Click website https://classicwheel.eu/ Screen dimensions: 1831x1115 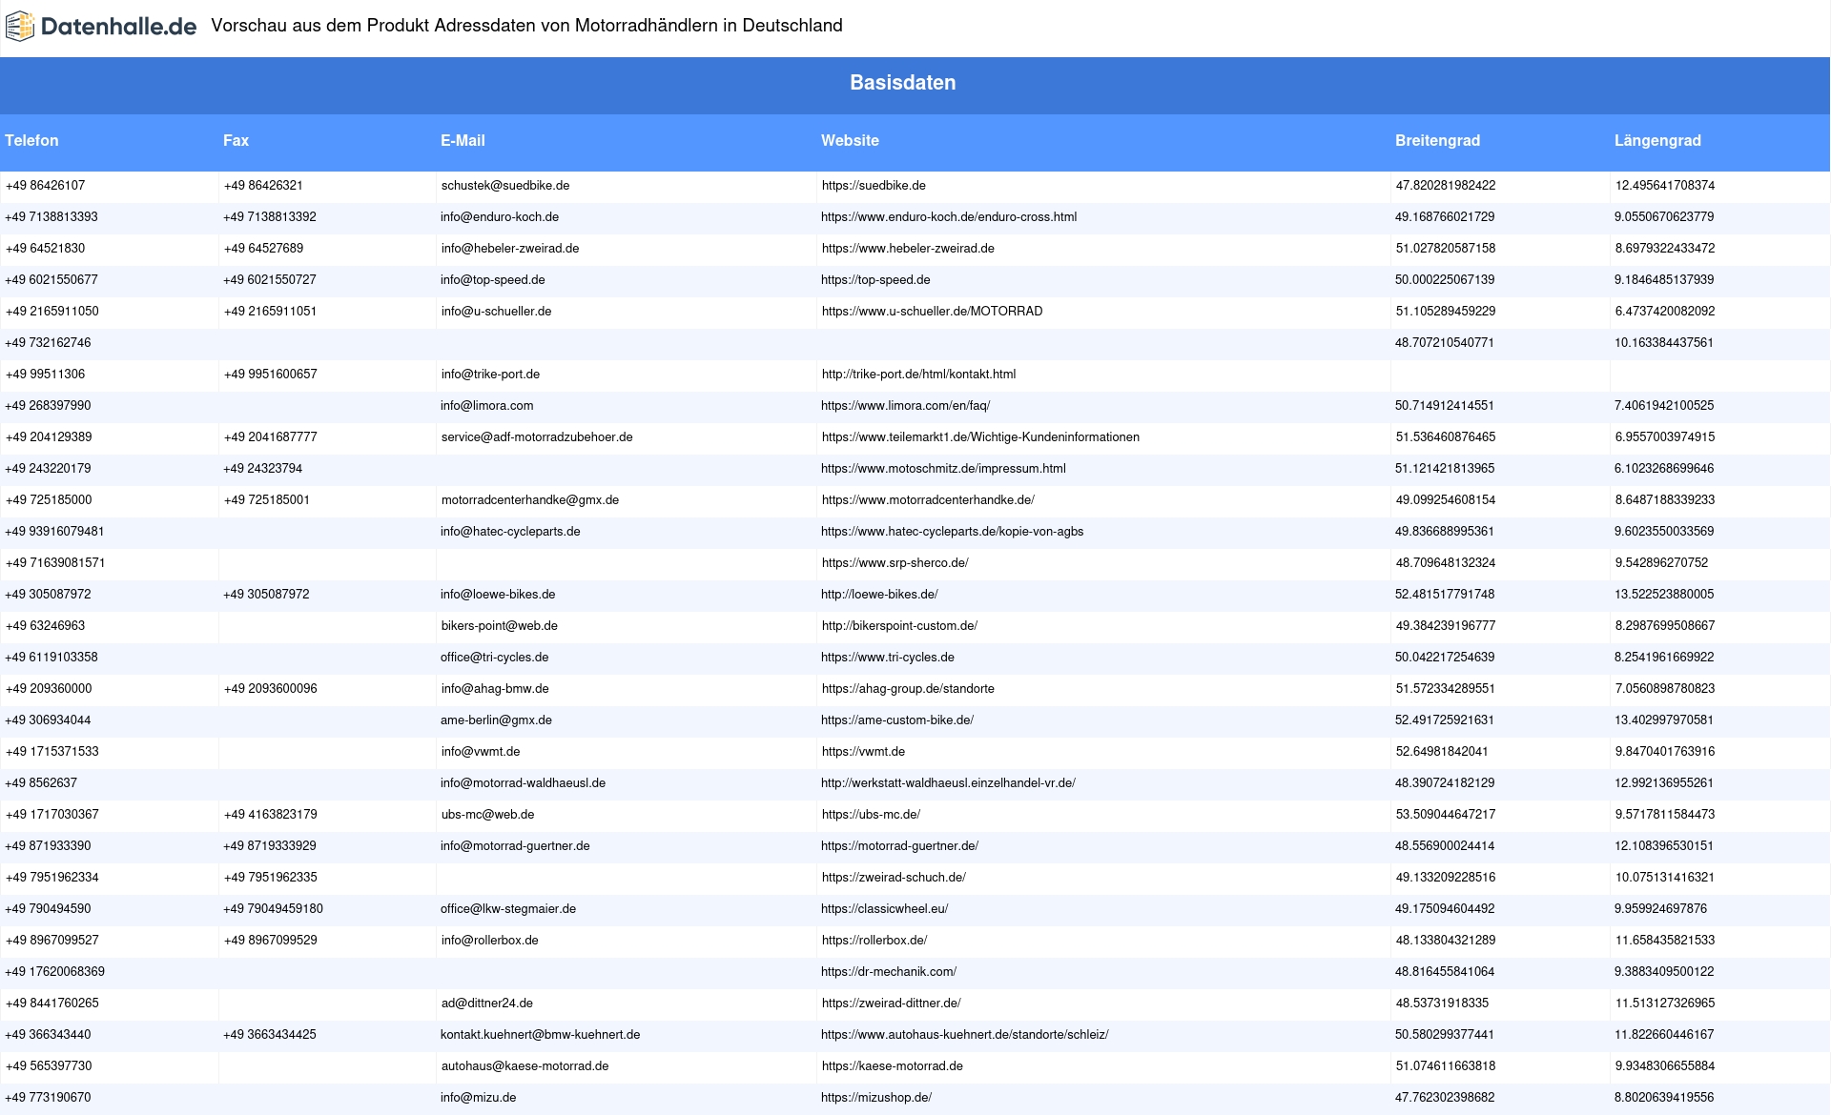click(884, 909)
